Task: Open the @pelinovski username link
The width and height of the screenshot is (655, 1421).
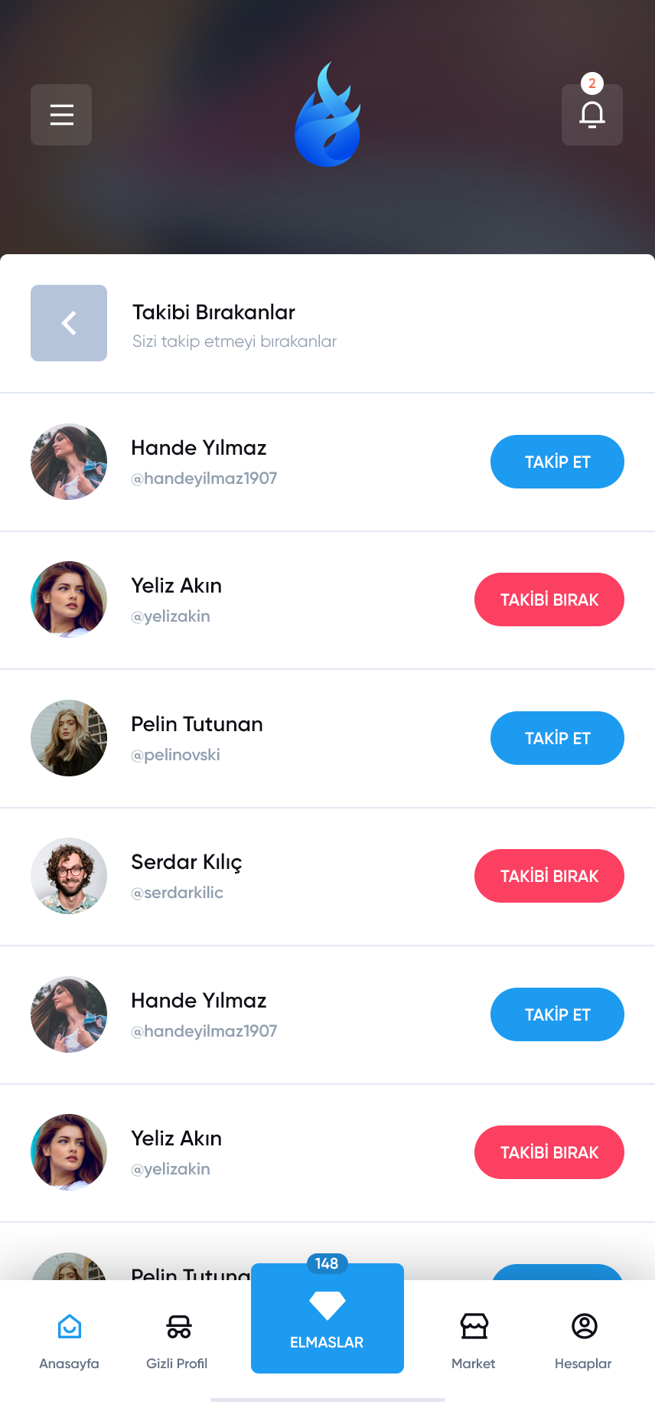Action: click(176, 755)
